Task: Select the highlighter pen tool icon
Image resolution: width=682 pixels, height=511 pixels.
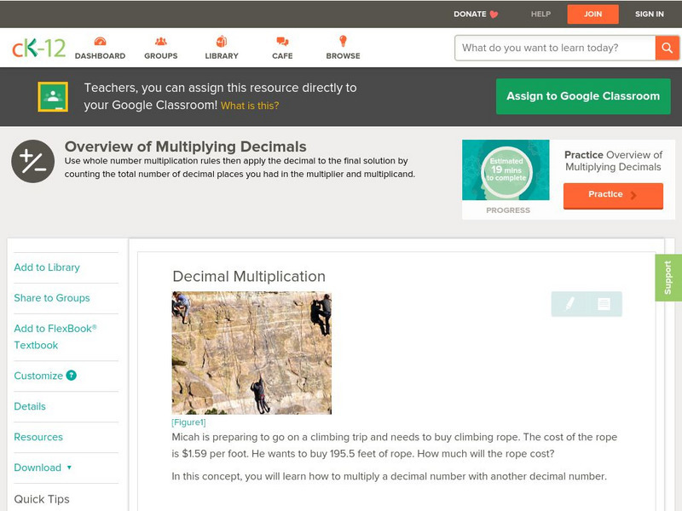Action: click(x=569, y=304)
